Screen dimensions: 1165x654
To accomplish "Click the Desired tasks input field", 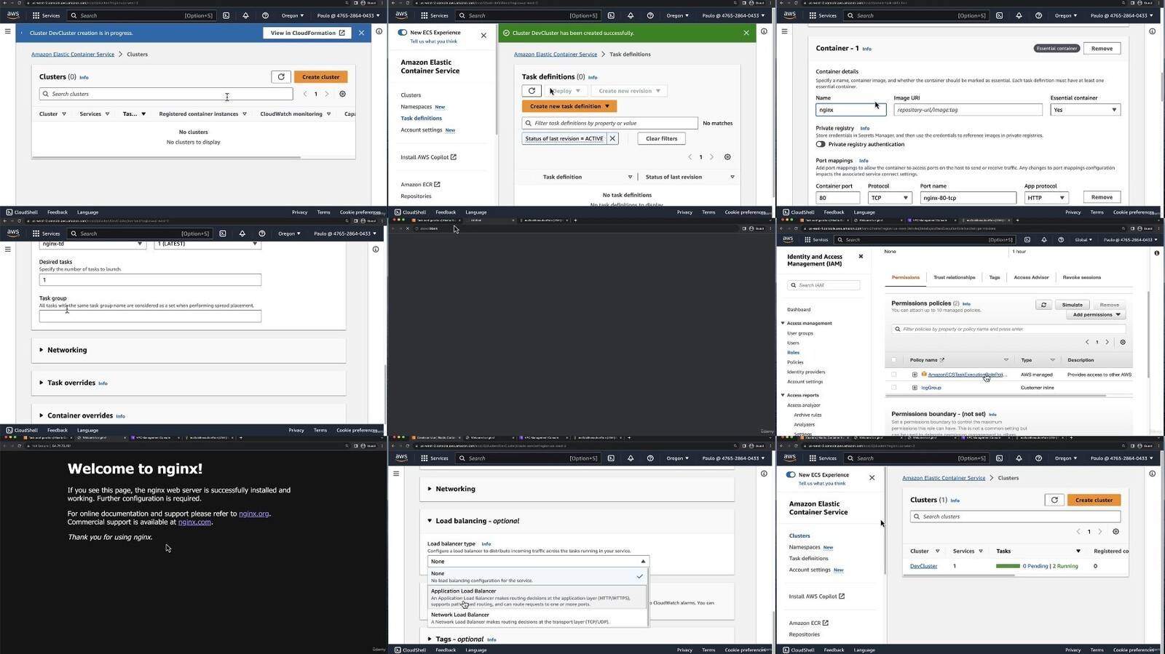I will pos(150,279).
